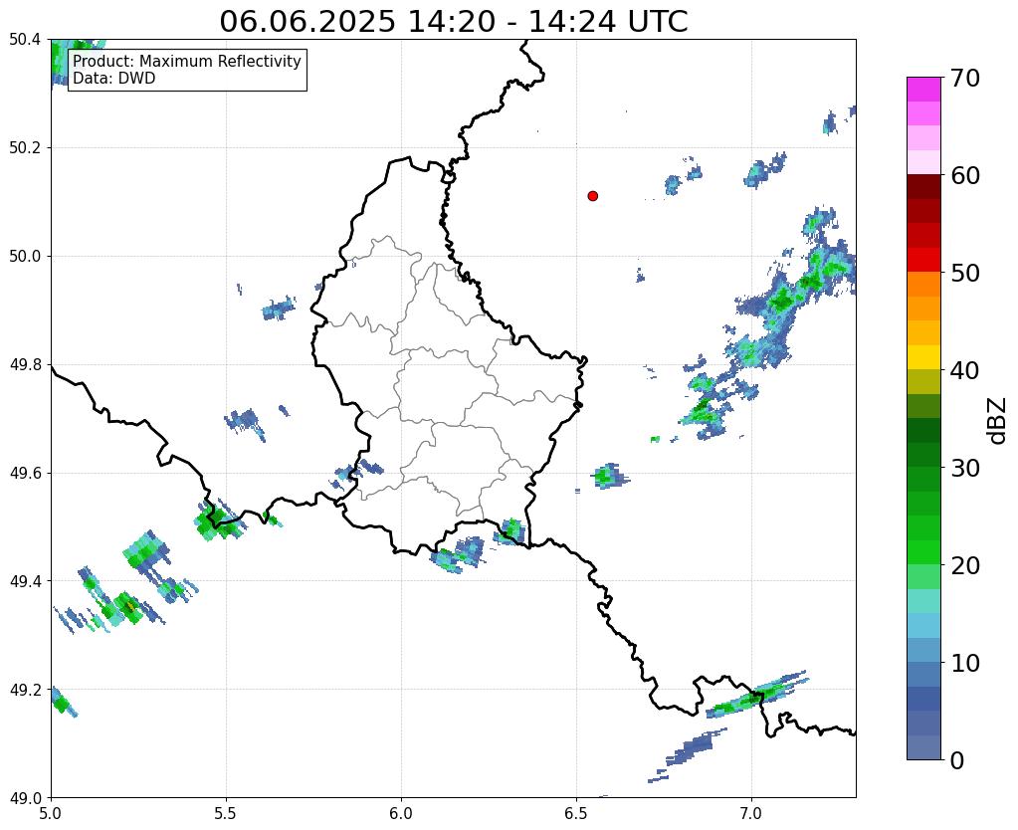The image size is (1018, 830).
Task: Click the 20 tick label on colorbar
Action: 964,565
